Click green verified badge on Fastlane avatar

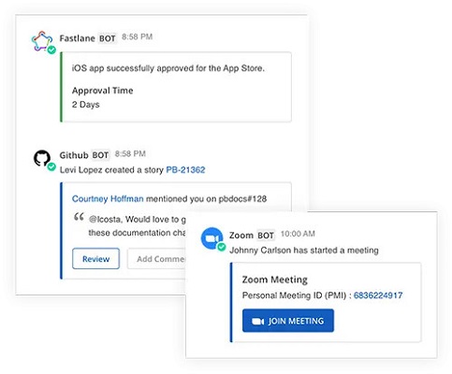tap(51, 50)
